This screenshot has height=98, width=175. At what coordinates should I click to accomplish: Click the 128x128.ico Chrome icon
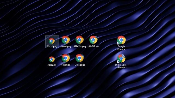(80, 58)
